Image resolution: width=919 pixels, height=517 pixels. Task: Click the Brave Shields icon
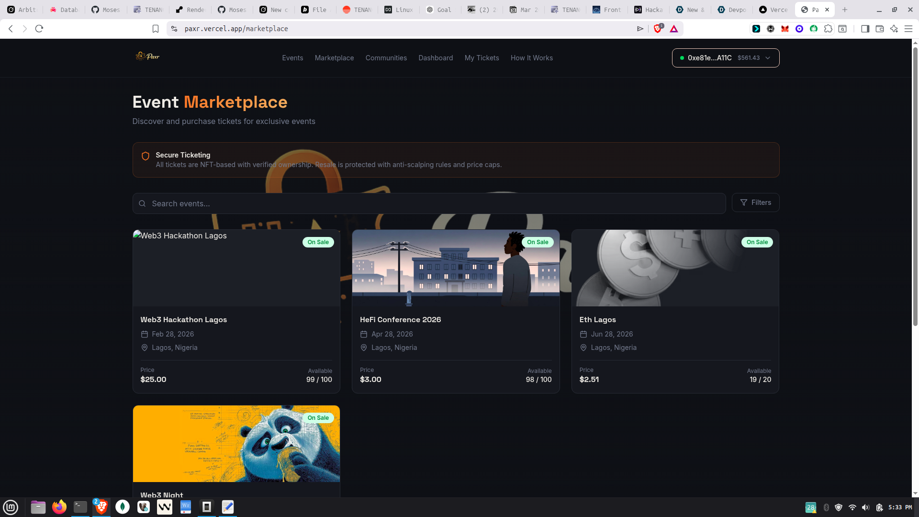point(658,29)
